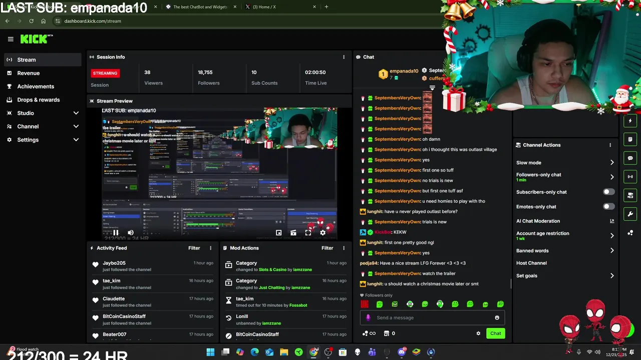Click the lightning bolt quick actions icon
Viewport: 641px width, 360px height.
[x=630, y=121]
